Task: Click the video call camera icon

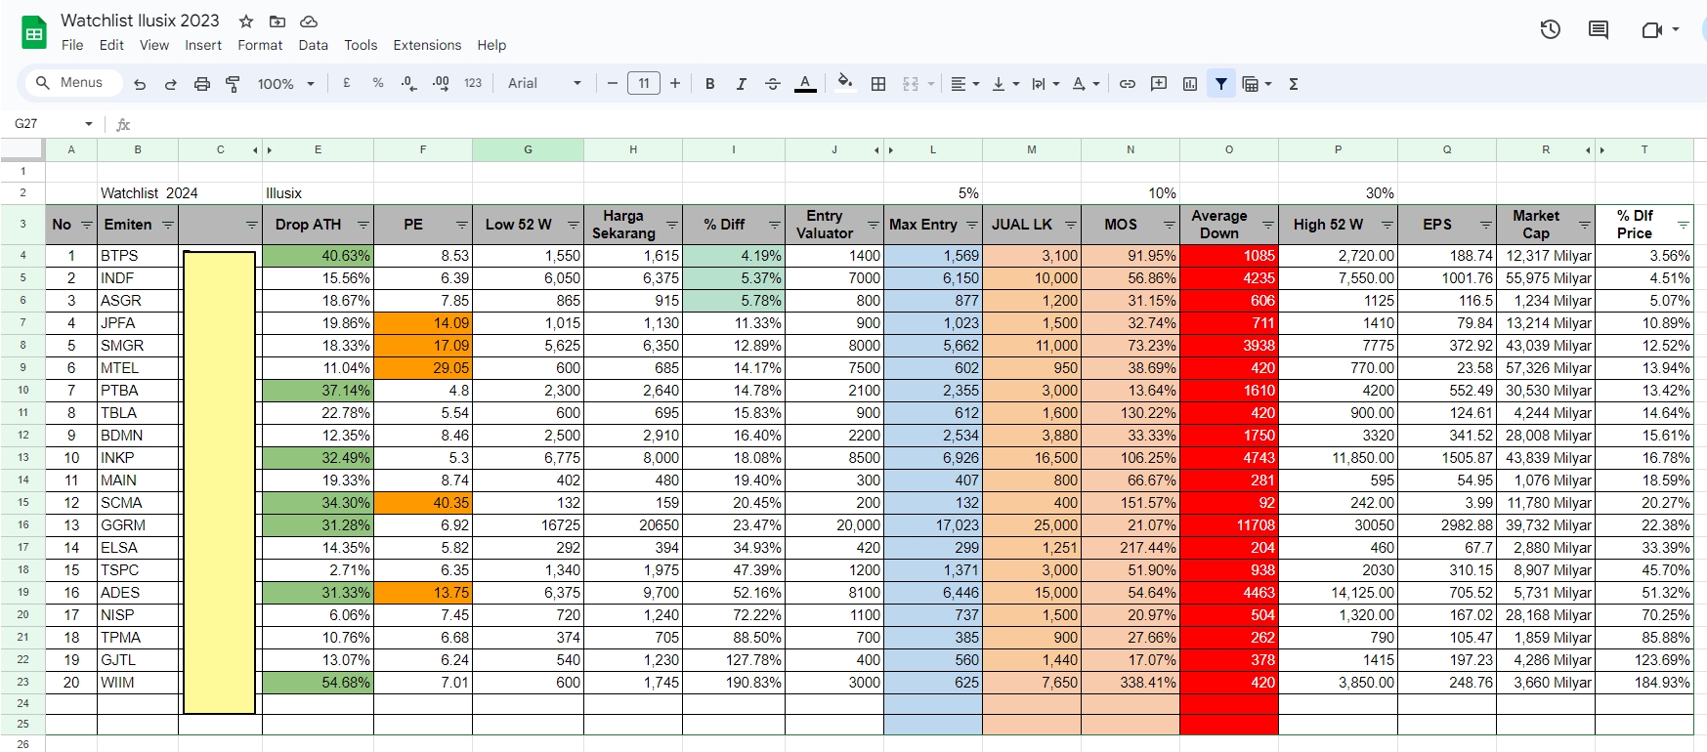Action: click(x=1651, y=30)
